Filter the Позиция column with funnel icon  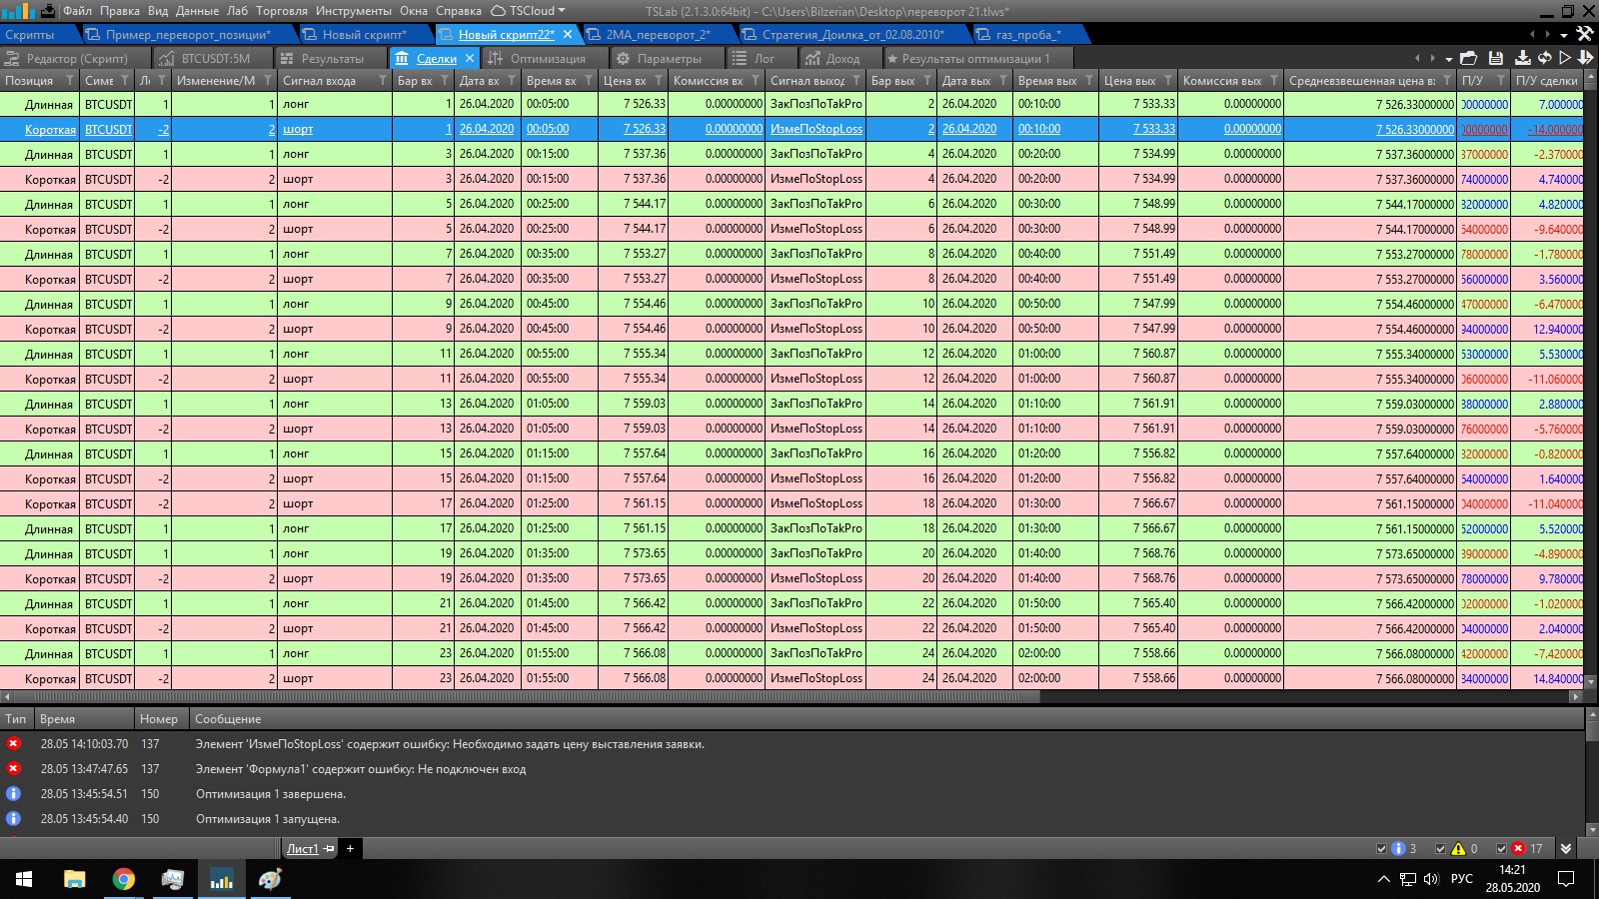click(69, 81)
